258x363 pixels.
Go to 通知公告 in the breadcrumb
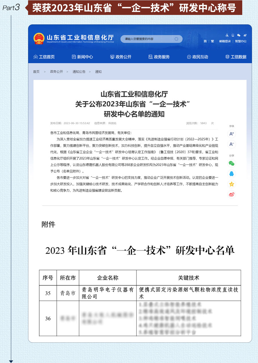pos(79,72)
